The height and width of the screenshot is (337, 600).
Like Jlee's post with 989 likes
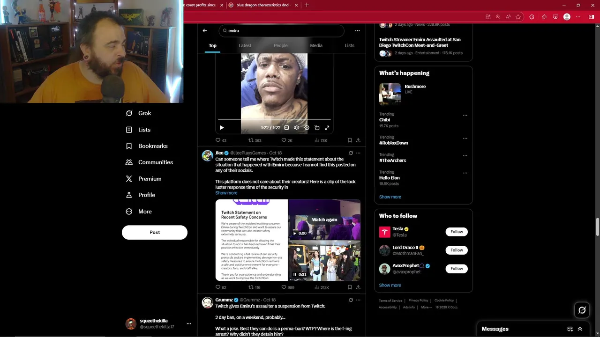click(288, 287)
